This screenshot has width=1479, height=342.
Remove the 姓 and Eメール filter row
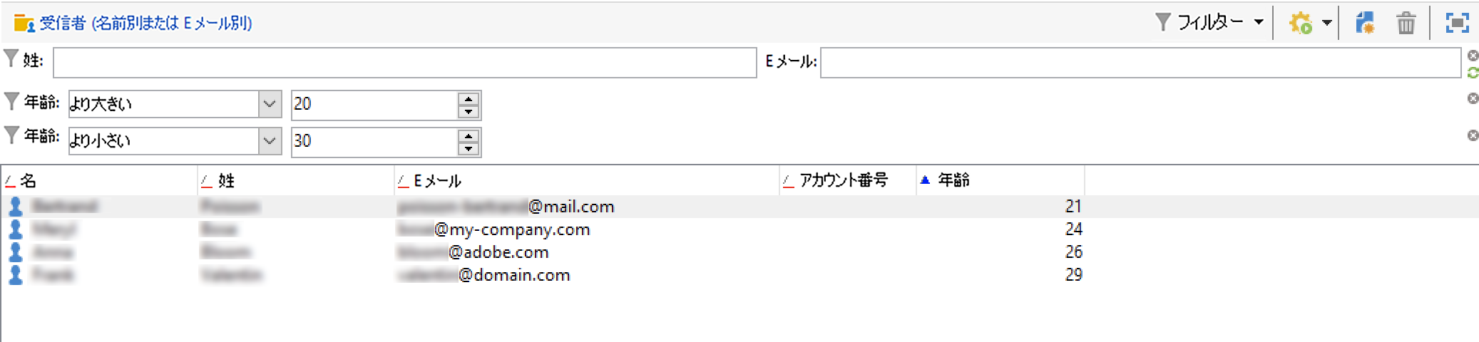tap(1473, 56)
